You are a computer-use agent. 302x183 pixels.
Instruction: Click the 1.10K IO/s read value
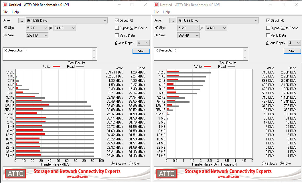point(289,98)
